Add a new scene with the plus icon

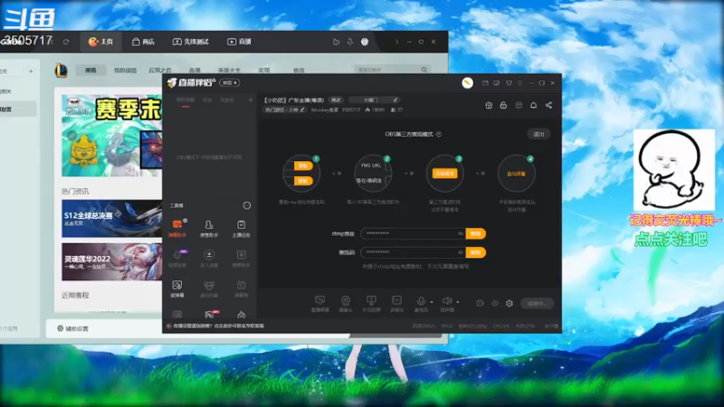click(x=251, y=100)
